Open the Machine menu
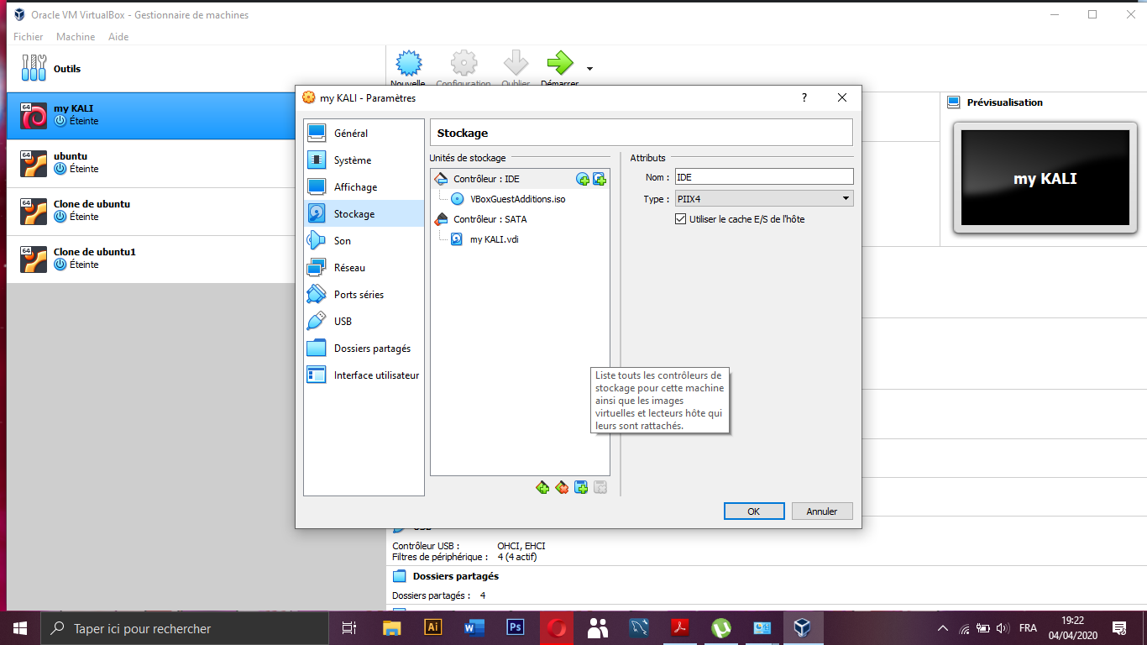Image resolution: width=1147 pixels, height=645 pixels. [x=76, y=36]
